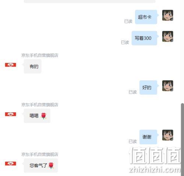Click JD store avatar beside 嗯嗯 reply
Image resolution: width=184 pixels, height=176 pixels.
(x=11, y=114)
